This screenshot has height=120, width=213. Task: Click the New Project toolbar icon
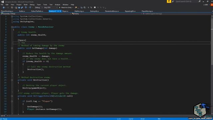click(x=12, y=7)
